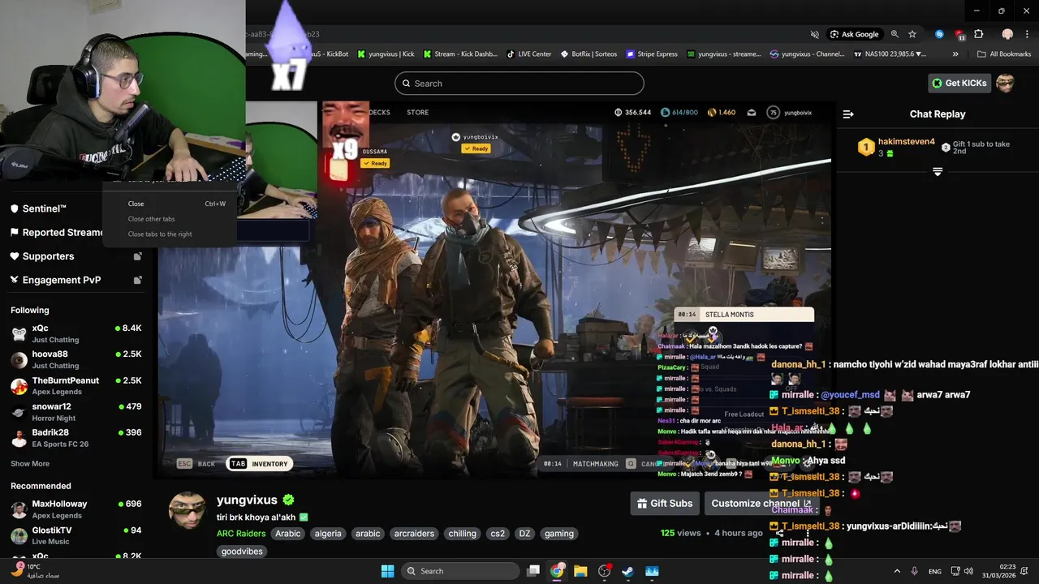Open GlostikTV in the Recommended list
This screenshot has width=1039, height=584.
coord(76,535)
